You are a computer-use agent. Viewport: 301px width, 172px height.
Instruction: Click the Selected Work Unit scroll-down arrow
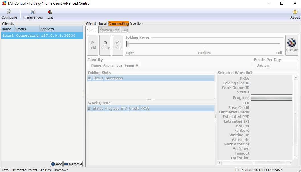296,157
